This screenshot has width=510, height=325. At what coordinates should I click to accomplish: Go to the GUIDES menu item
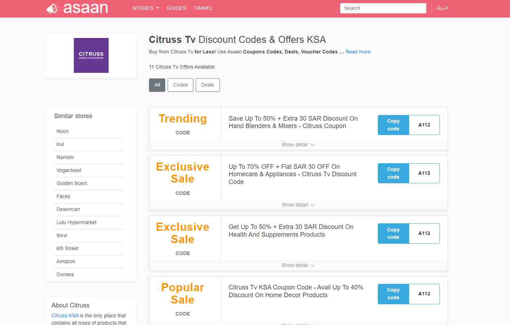176,8
